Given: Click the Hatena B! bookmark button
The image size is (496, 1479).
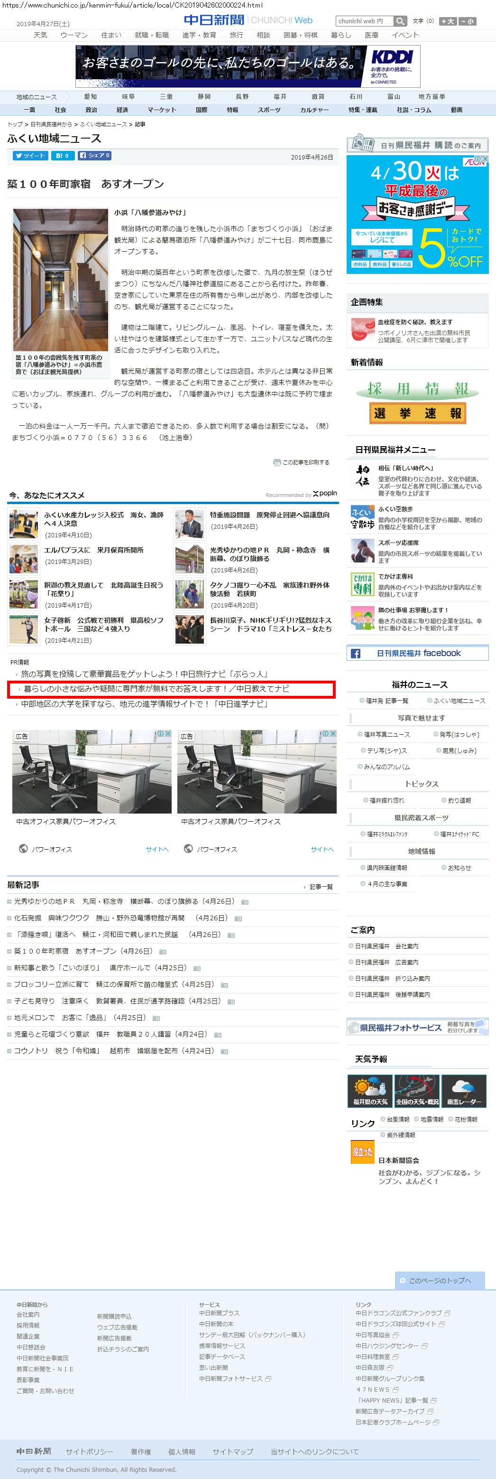Looking at the screenshot, I should pos(62,156).
